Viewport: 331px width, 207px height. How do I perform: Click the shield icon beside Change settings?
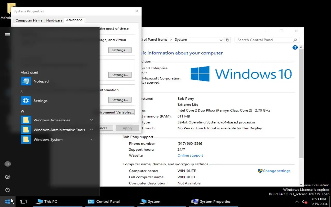point(260,171)
